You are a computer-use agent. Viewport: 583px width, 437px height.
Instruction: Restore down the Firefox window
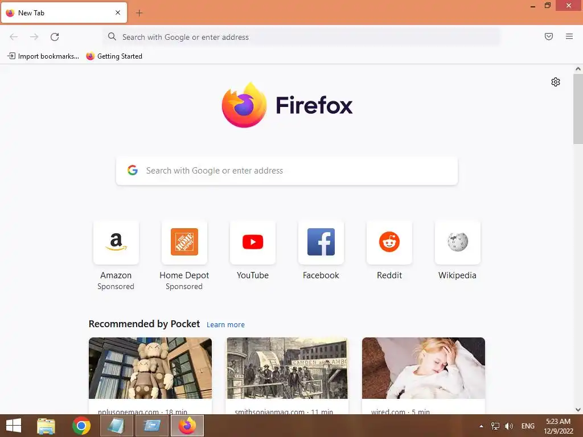tap(547, 6)
